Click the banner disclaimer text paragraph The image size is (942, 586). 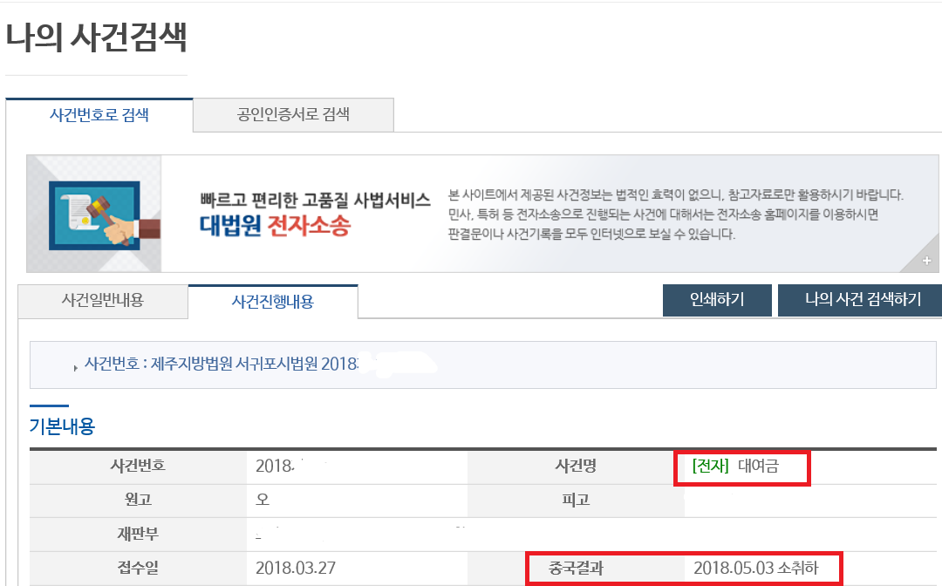coord(676,215)
